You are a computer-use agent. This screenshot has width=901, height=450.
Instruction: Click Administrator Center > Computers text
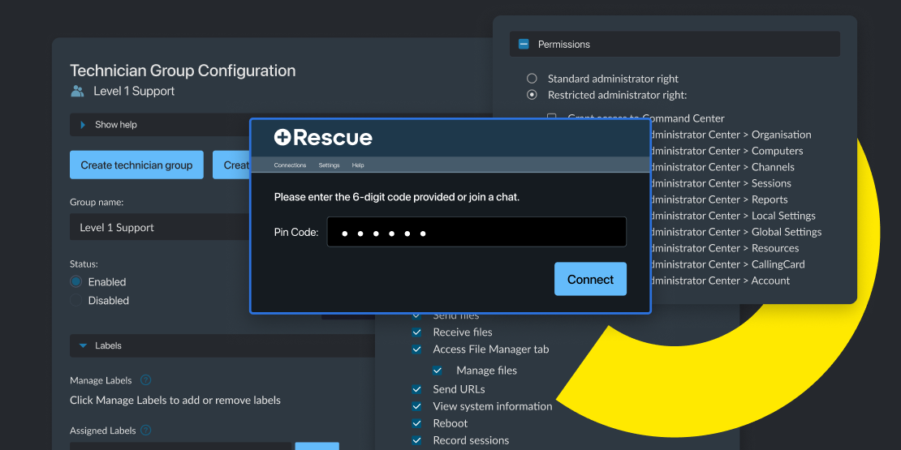coord(727,151)
